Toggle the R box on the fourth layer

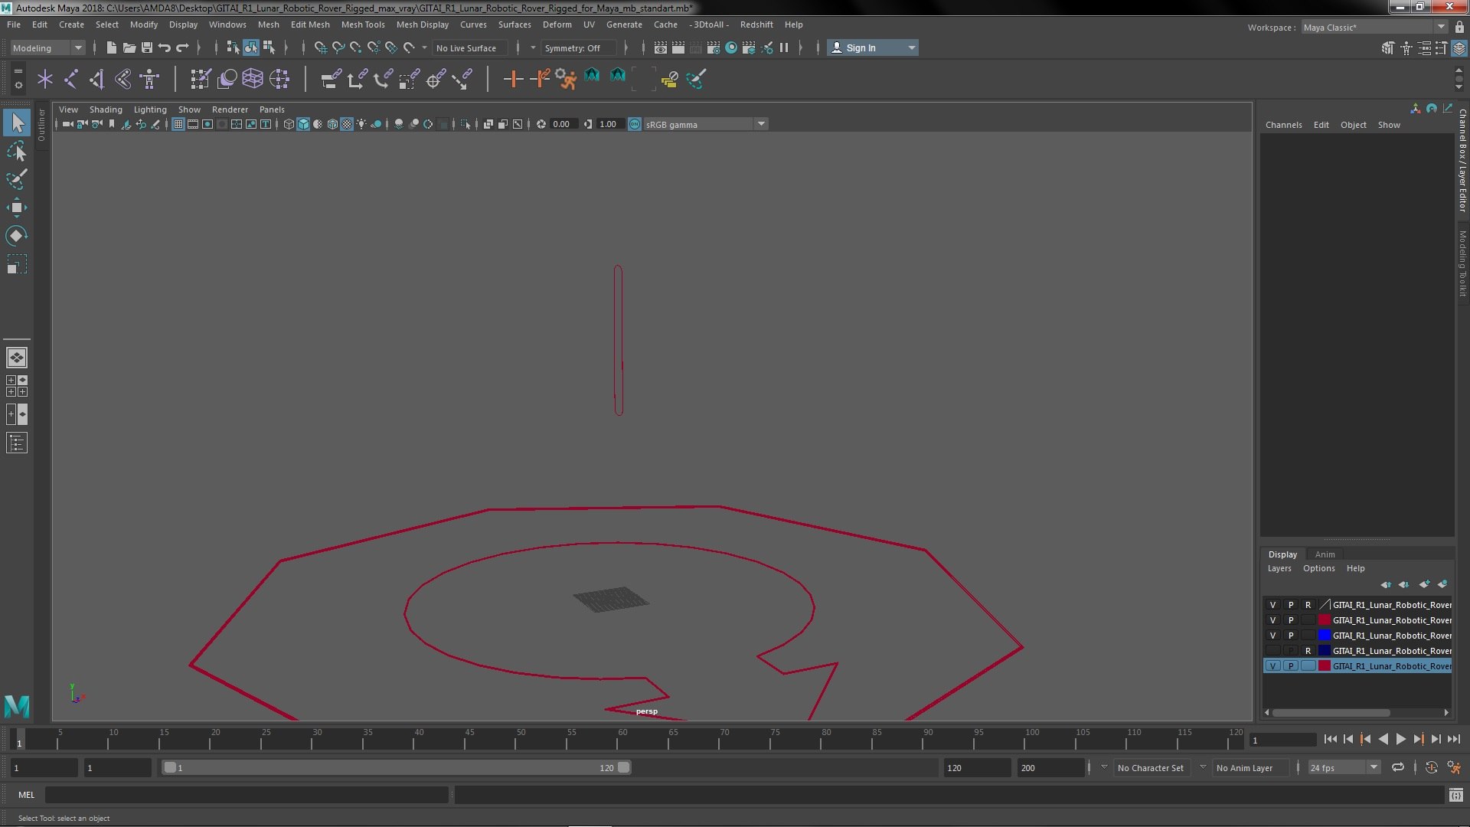pos(1308,651)
